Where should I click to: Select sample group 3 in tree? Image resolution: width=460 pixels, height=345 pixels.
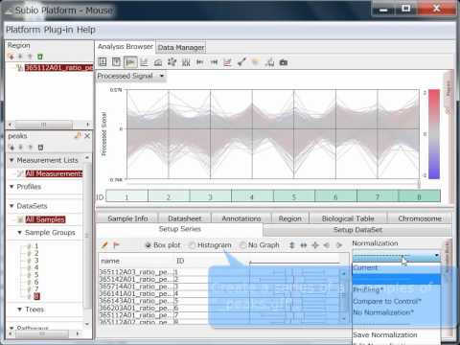36,261
